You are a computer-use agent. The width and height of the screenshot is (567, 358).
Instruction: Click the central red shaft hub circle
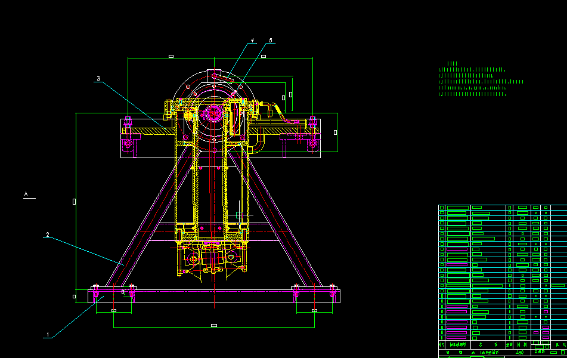click(x=213, y=113)
